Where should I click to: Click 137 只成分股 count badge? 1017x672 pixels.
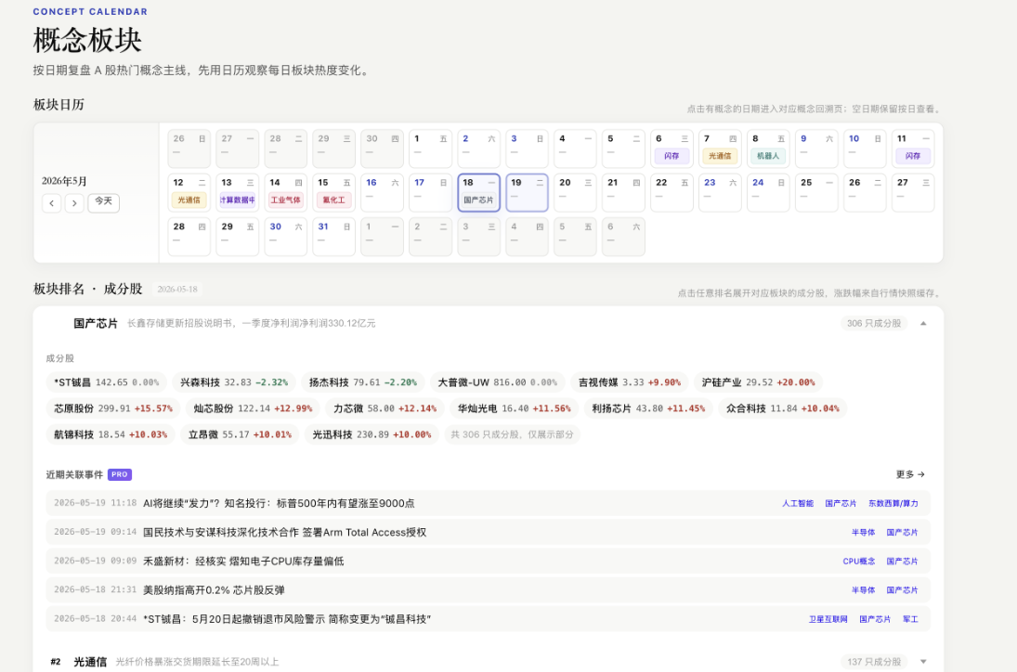pyautogui.click(x=874, y=662)
